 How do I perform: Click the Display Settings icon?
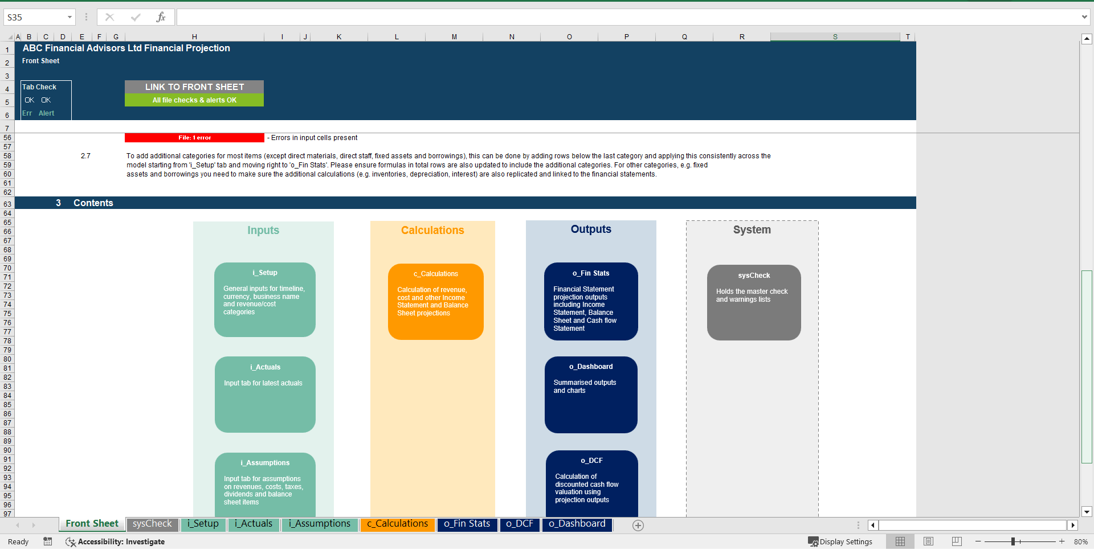[x=813, y=541]
